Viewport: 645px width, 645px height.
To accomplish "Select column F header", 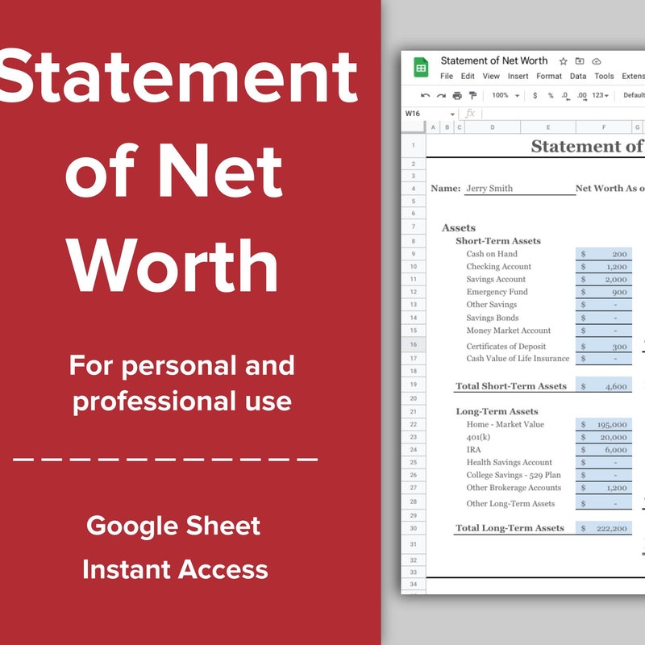I will (x=603, y=127).
